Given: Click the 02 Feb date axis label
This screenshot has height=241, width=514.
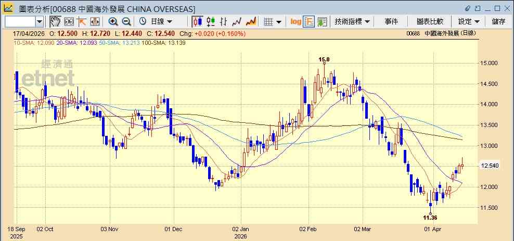Looking at the screenshot, I should [x=309, y=229].
